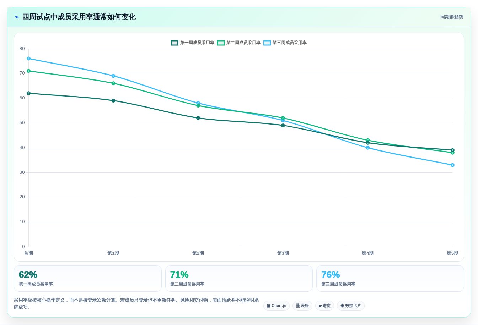Image resolution: width=478 pixels, height=325 pixels.
Task: Select the 71% 第二周成员采用率 stat card
Action: pyautogui.click(x=239, y=279)
